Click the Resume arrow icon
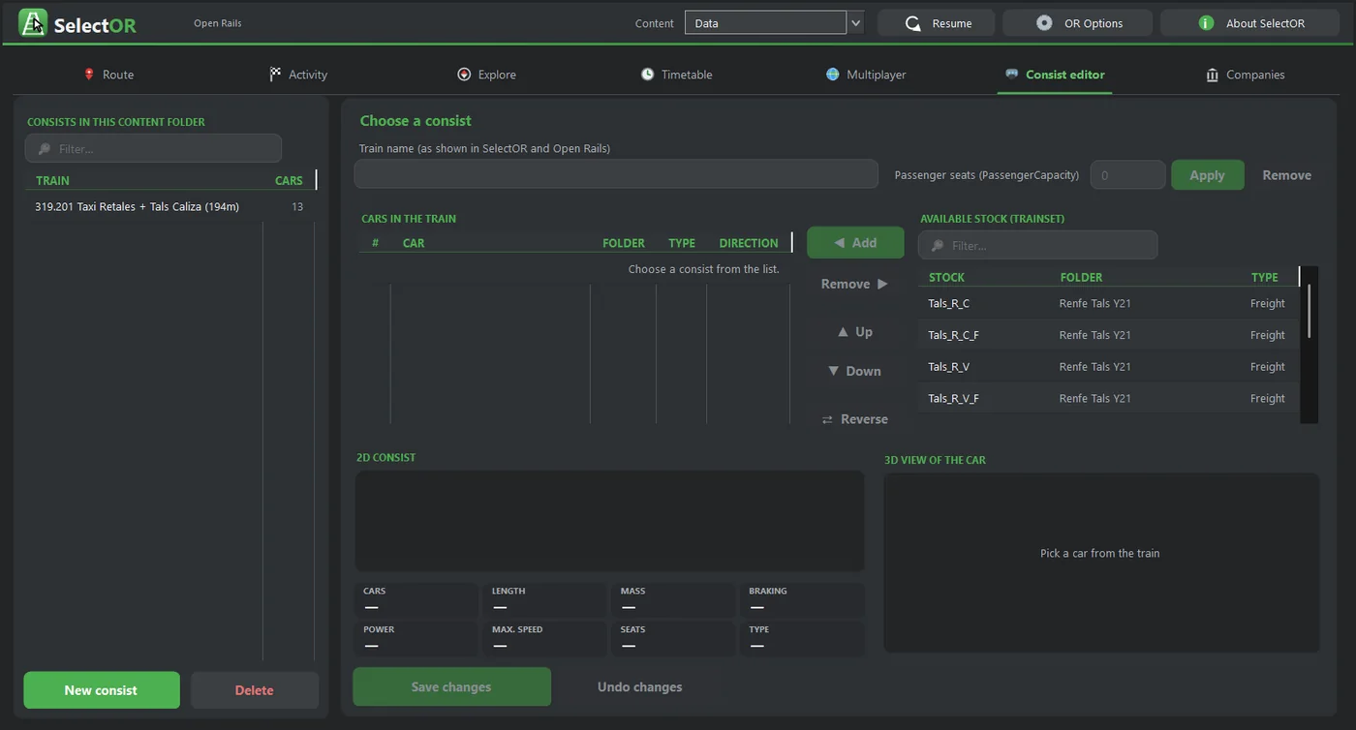 912,23
